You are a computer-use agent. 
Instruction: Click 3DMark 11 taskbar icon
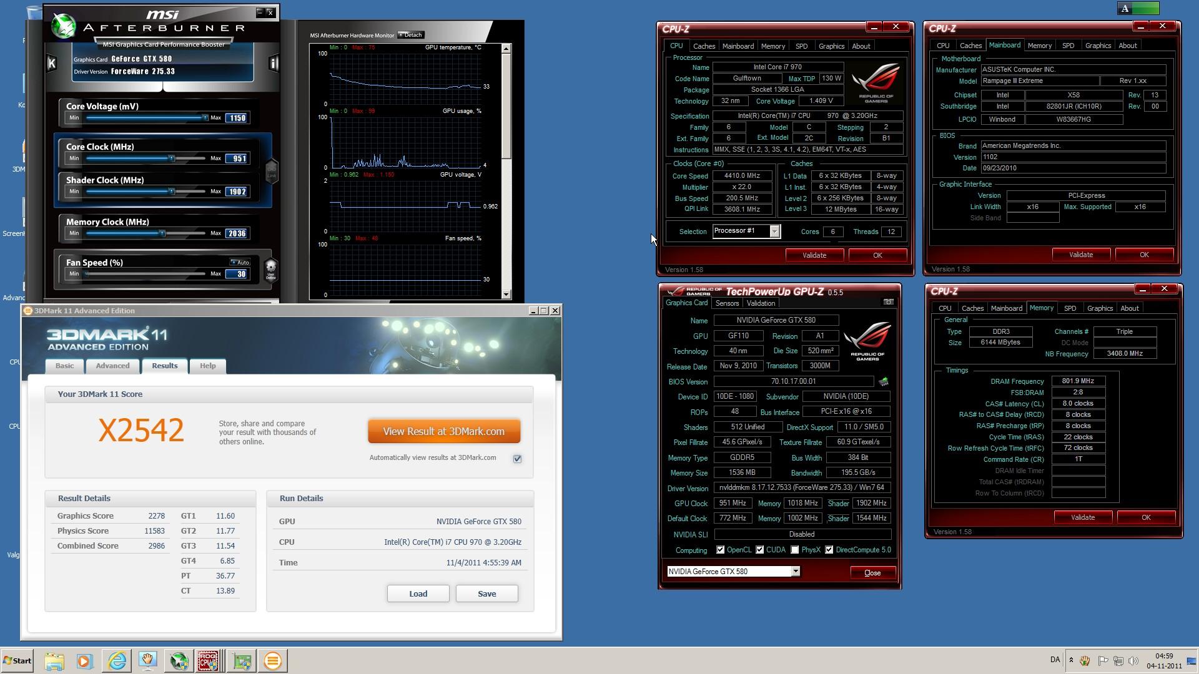pos(272,661)
